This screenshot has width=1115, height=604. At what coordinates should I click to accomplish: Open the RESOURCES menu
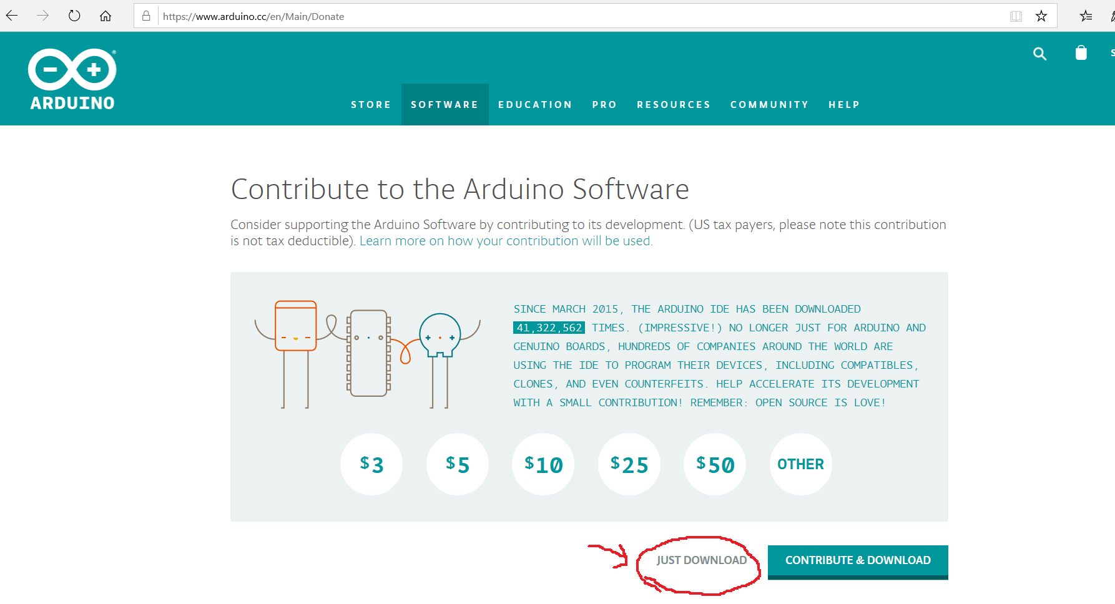coord(674,105)
